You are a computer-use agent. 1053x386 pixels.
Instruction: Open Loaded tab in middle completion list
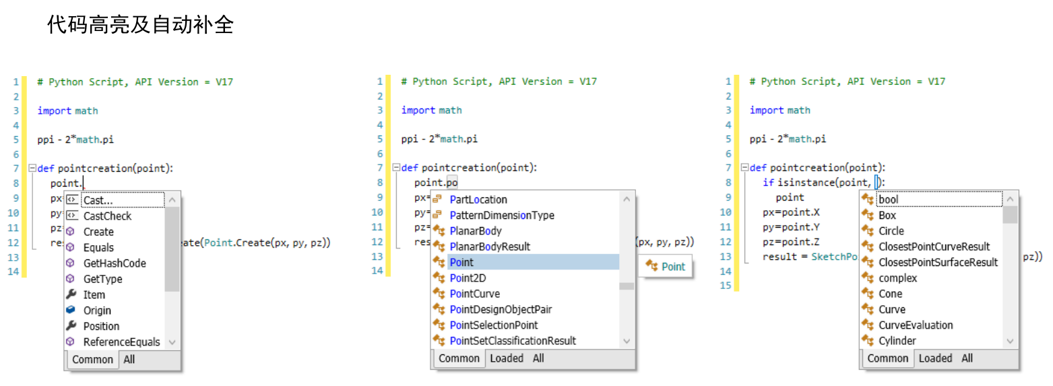tap(507, 358)
